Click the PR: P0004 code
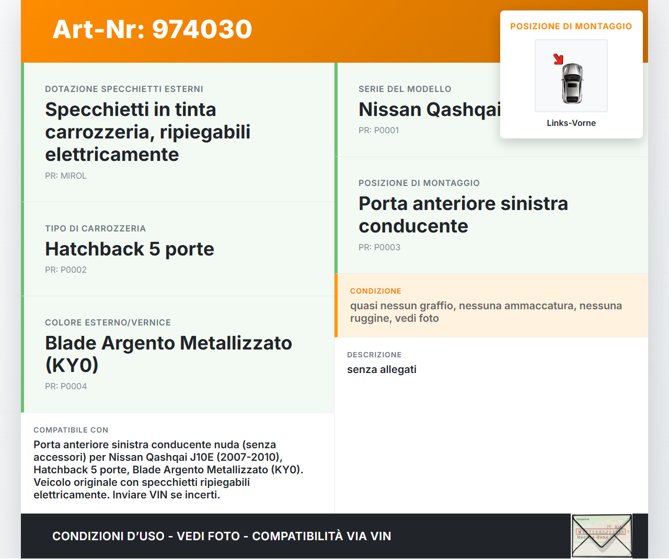The height and width of the screenshot is (559, 669). tap(66, 387)
